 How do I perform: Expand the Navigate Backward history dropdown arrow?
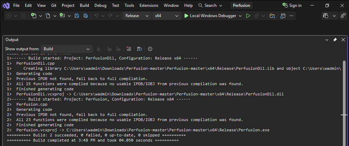(x=16, y=16)
